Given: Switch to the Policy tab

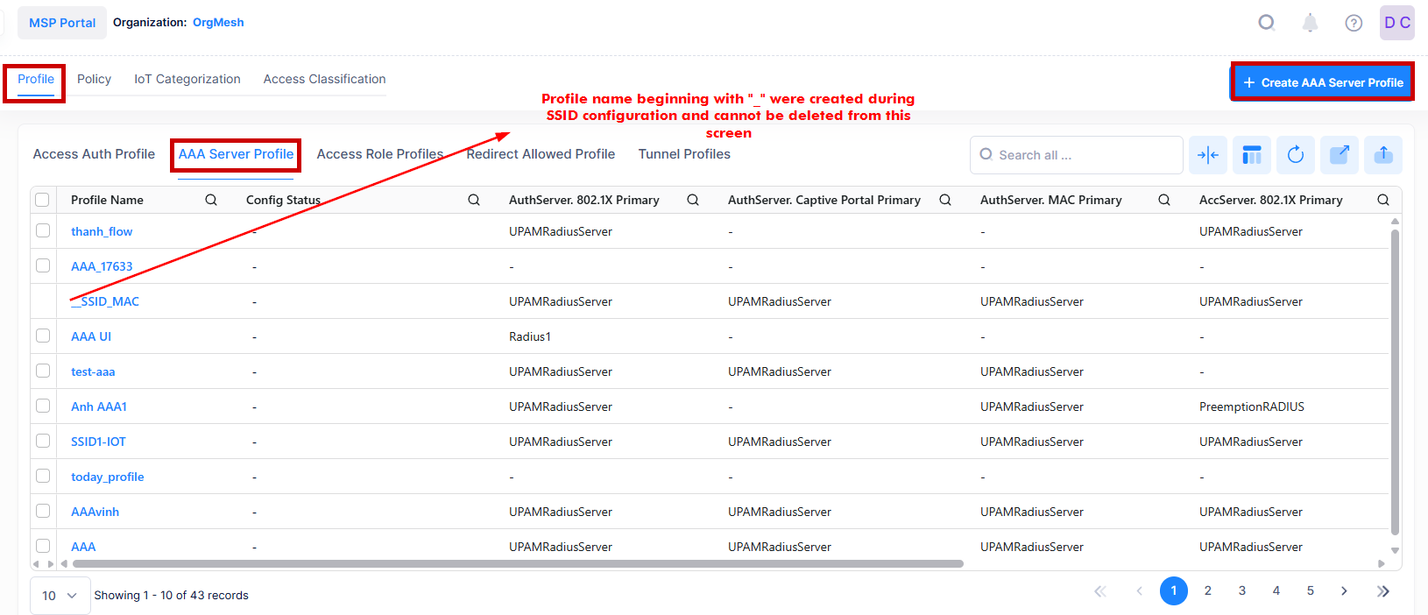Looking at the screenshot, I should [94, 79].
